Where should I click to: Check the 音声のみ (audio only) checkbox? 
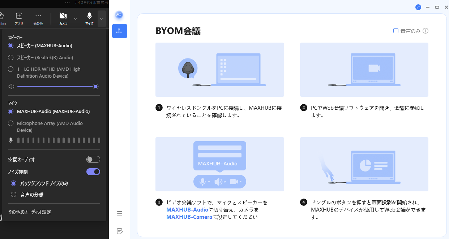click(396, 31)
